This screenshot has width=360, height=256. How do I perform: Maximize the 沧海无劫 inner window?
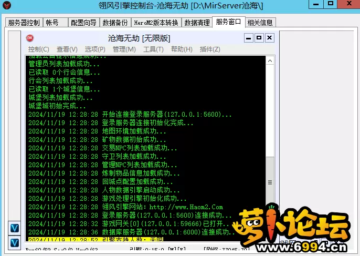pos(259,38)
